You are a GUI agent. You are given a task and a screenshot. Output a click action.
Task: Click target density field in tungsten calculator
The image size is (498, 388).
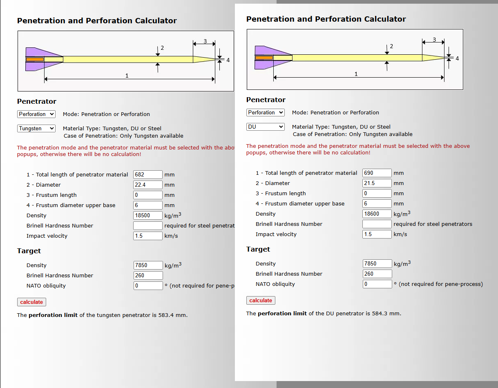(x=148, y=265)
